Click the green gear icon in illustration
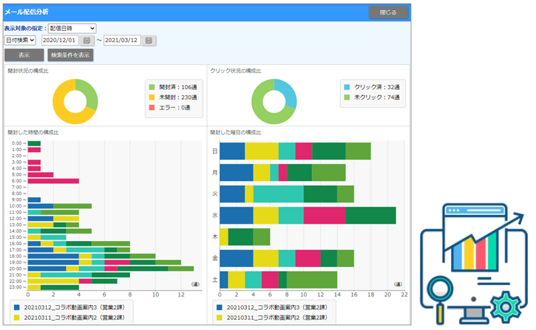The height and width of the screenshot is (330, 536). pos(506,307)
